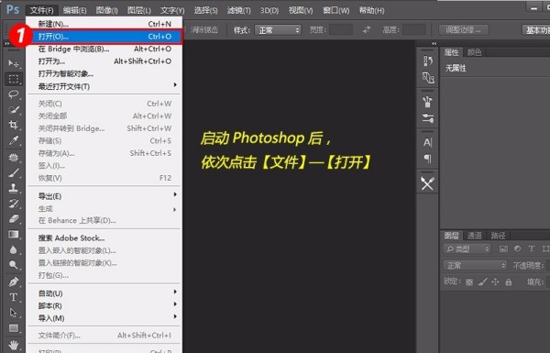Viewport: 550px width, 353px height.
Task: Open the 帮助(H) menu
Action: click(372, 10)
